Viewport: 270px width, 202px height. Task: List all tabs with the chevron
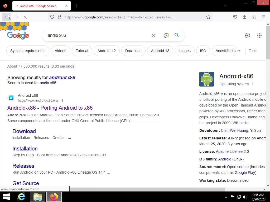(225, 6)
